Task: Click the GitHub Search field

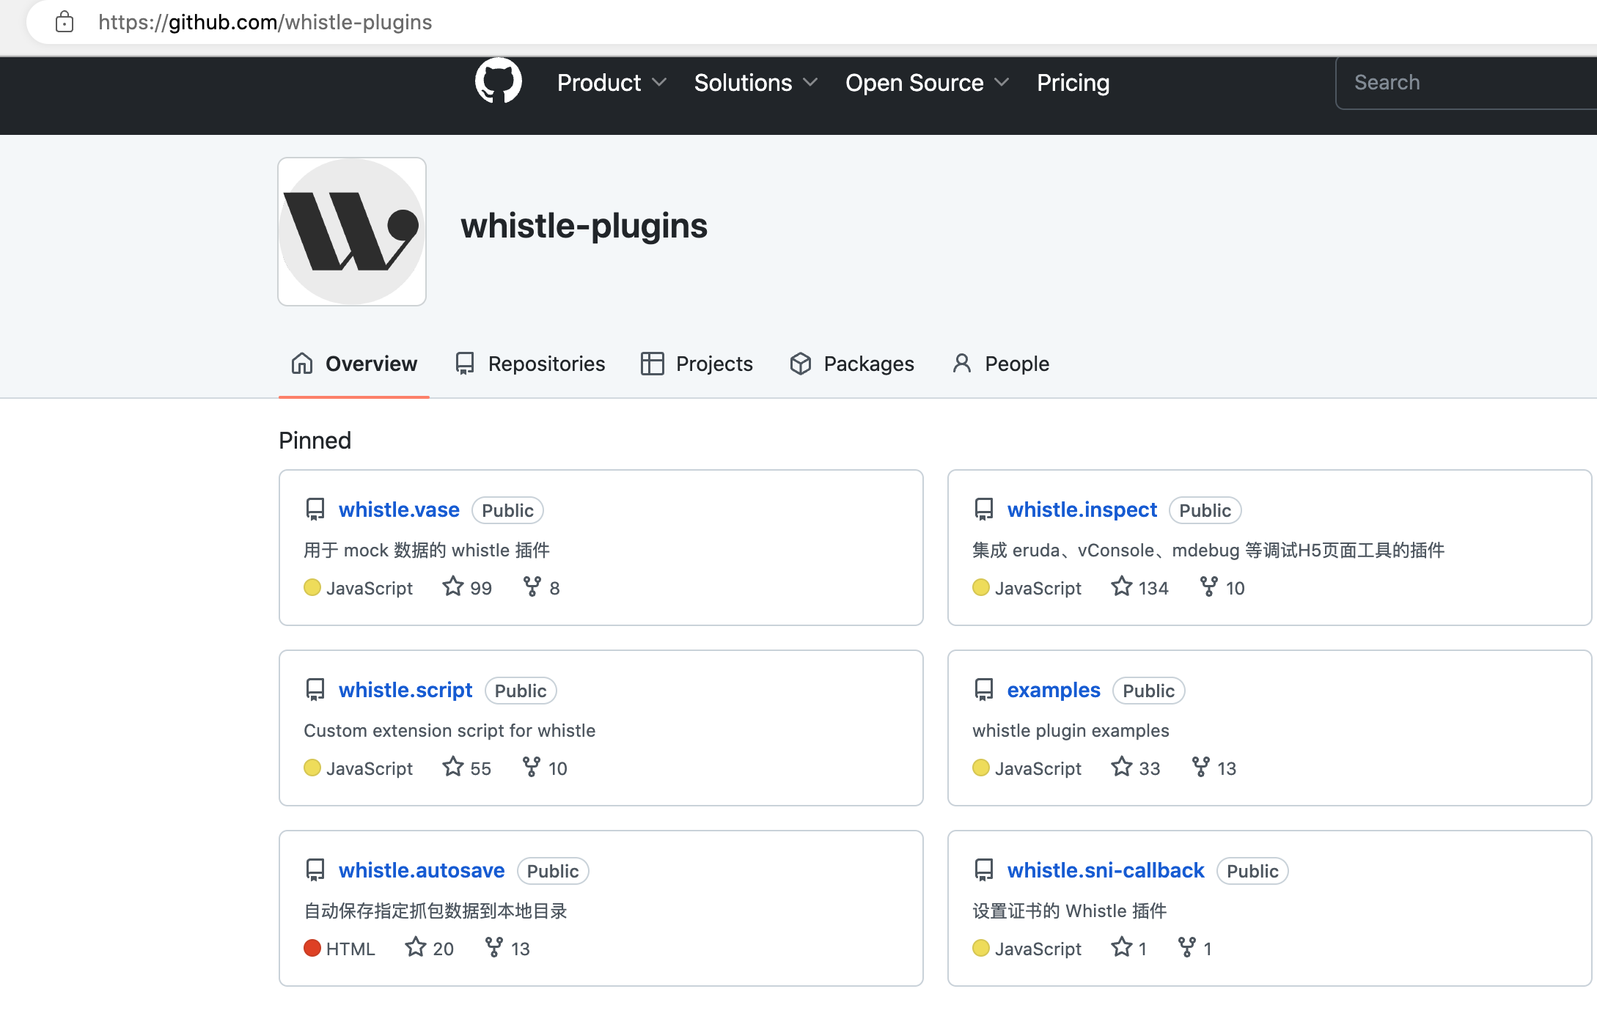Action: [x=1466, y=83]
